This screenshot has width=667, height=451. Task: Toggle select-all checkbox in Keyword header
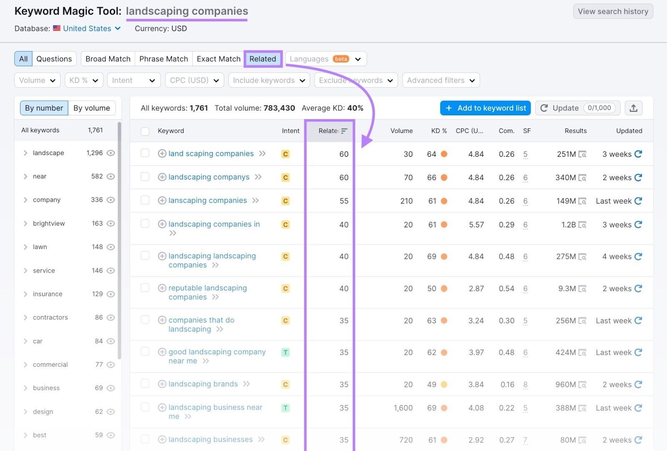(x=145, y=132)
